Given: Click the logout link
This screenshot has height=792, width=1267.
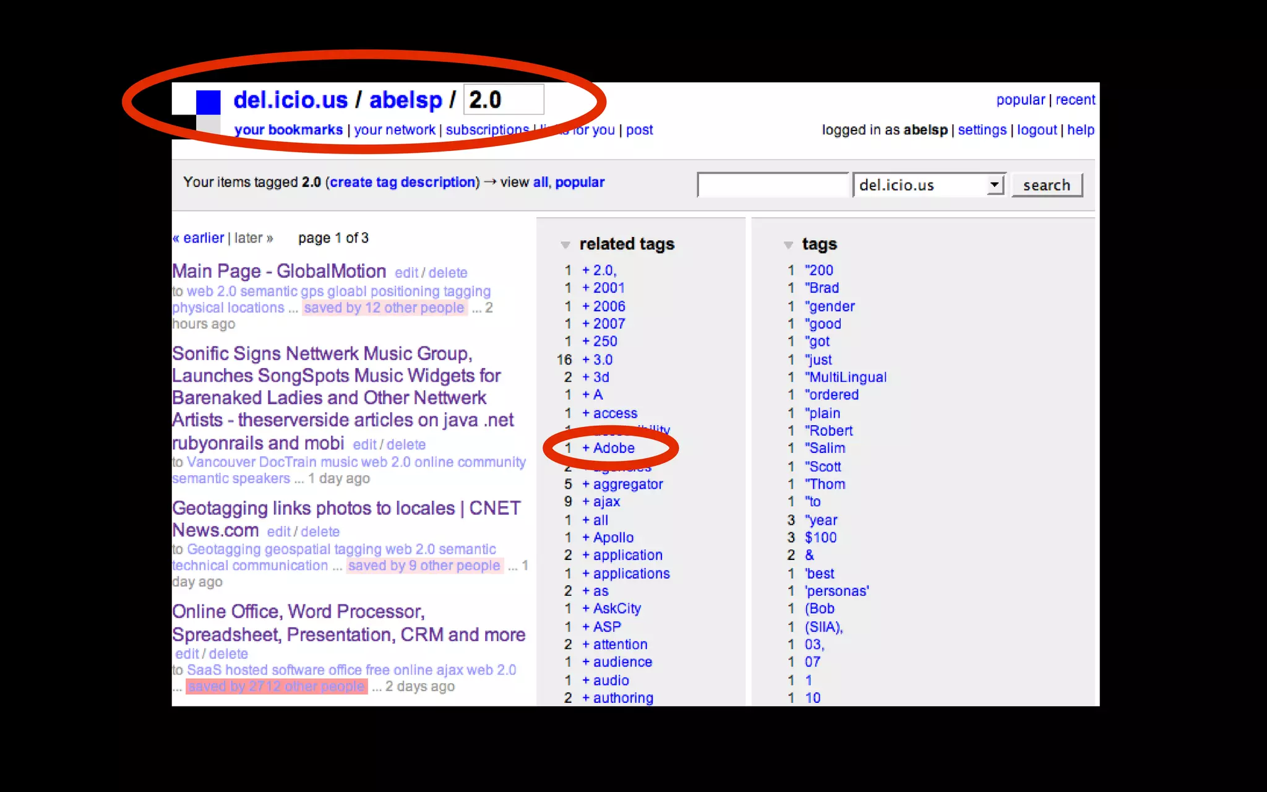Looking at the screenshot, I should point(1036,130).
